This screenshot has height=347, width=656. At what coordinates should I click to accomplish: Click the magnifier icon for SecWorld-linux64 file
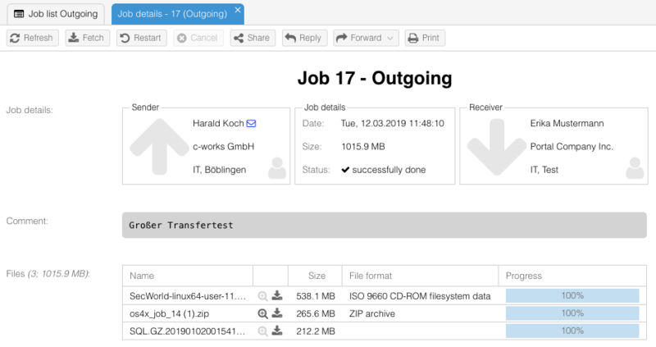tap(262, 296)
